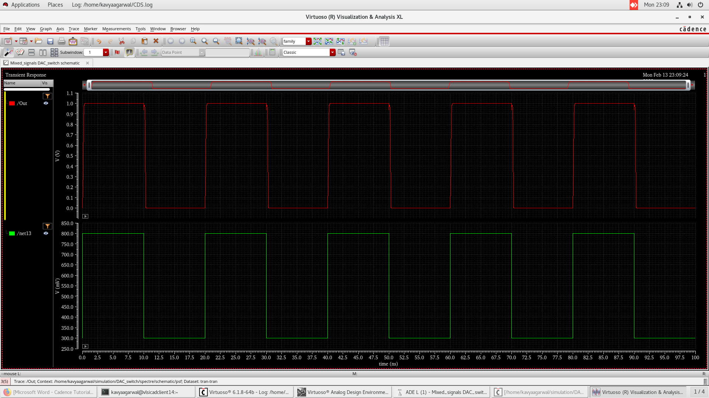Toggle the info tooltip button
This screenshot has height=398, width=709.
tap(129, 52)
